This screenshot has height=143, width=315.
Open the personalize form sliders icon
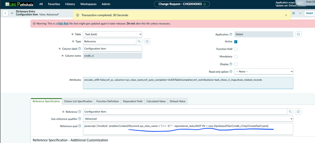294,13
